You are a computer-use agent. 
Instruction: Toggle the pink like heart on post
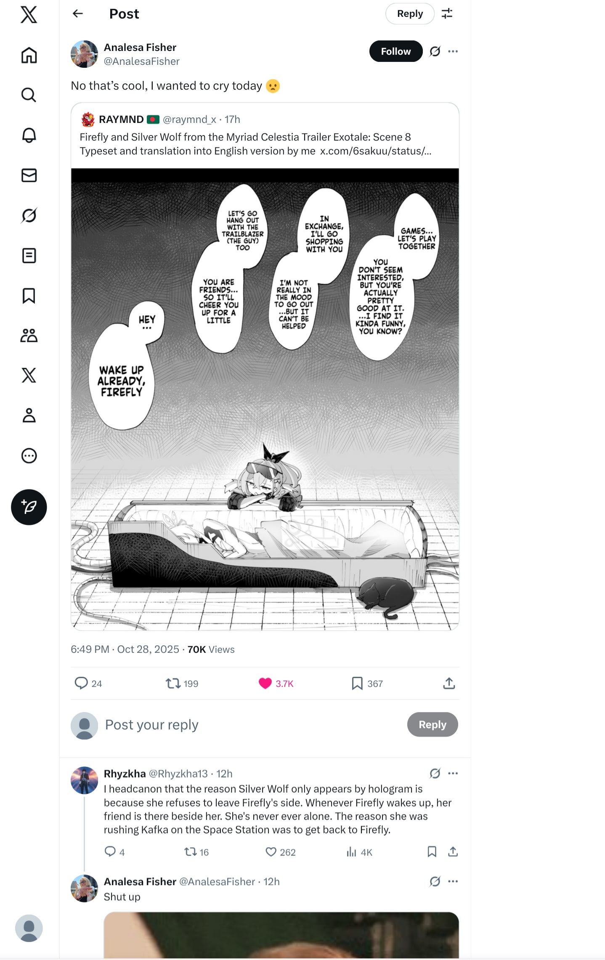pos(265,683)
